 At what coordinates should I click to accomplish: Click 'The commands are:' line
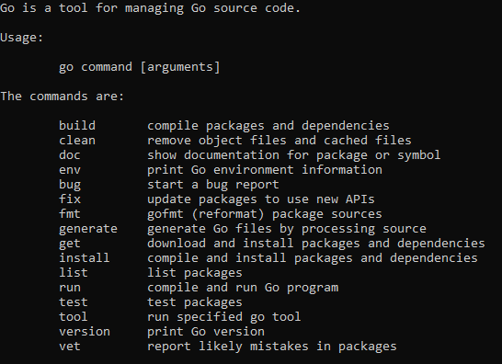pos(63,96)
